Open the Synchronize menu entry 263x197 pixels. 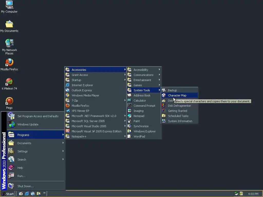(x=144, y=126)
